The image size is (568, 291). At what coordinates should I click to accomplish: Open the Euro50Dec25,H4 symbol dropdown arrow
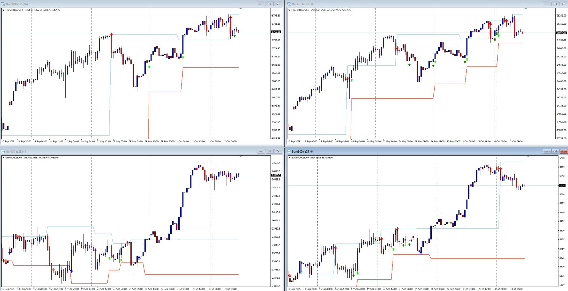(289, 157)
